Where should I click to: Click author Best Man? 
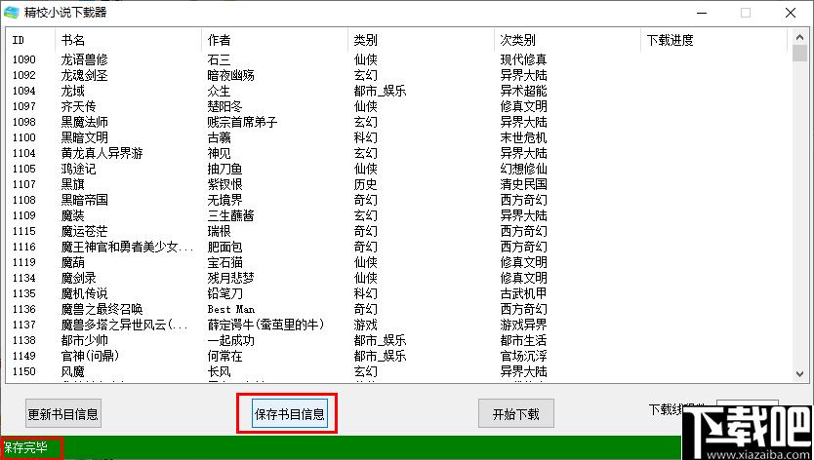click(x=231, y=309)
